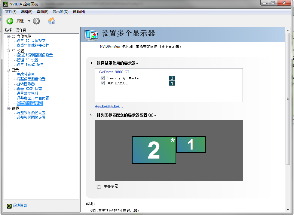Image resolution: width=294 pixels, height=215 pixels.
Task: Collapse the 显示 tree node
Action: pyautogui.click(x=8, y=70)
